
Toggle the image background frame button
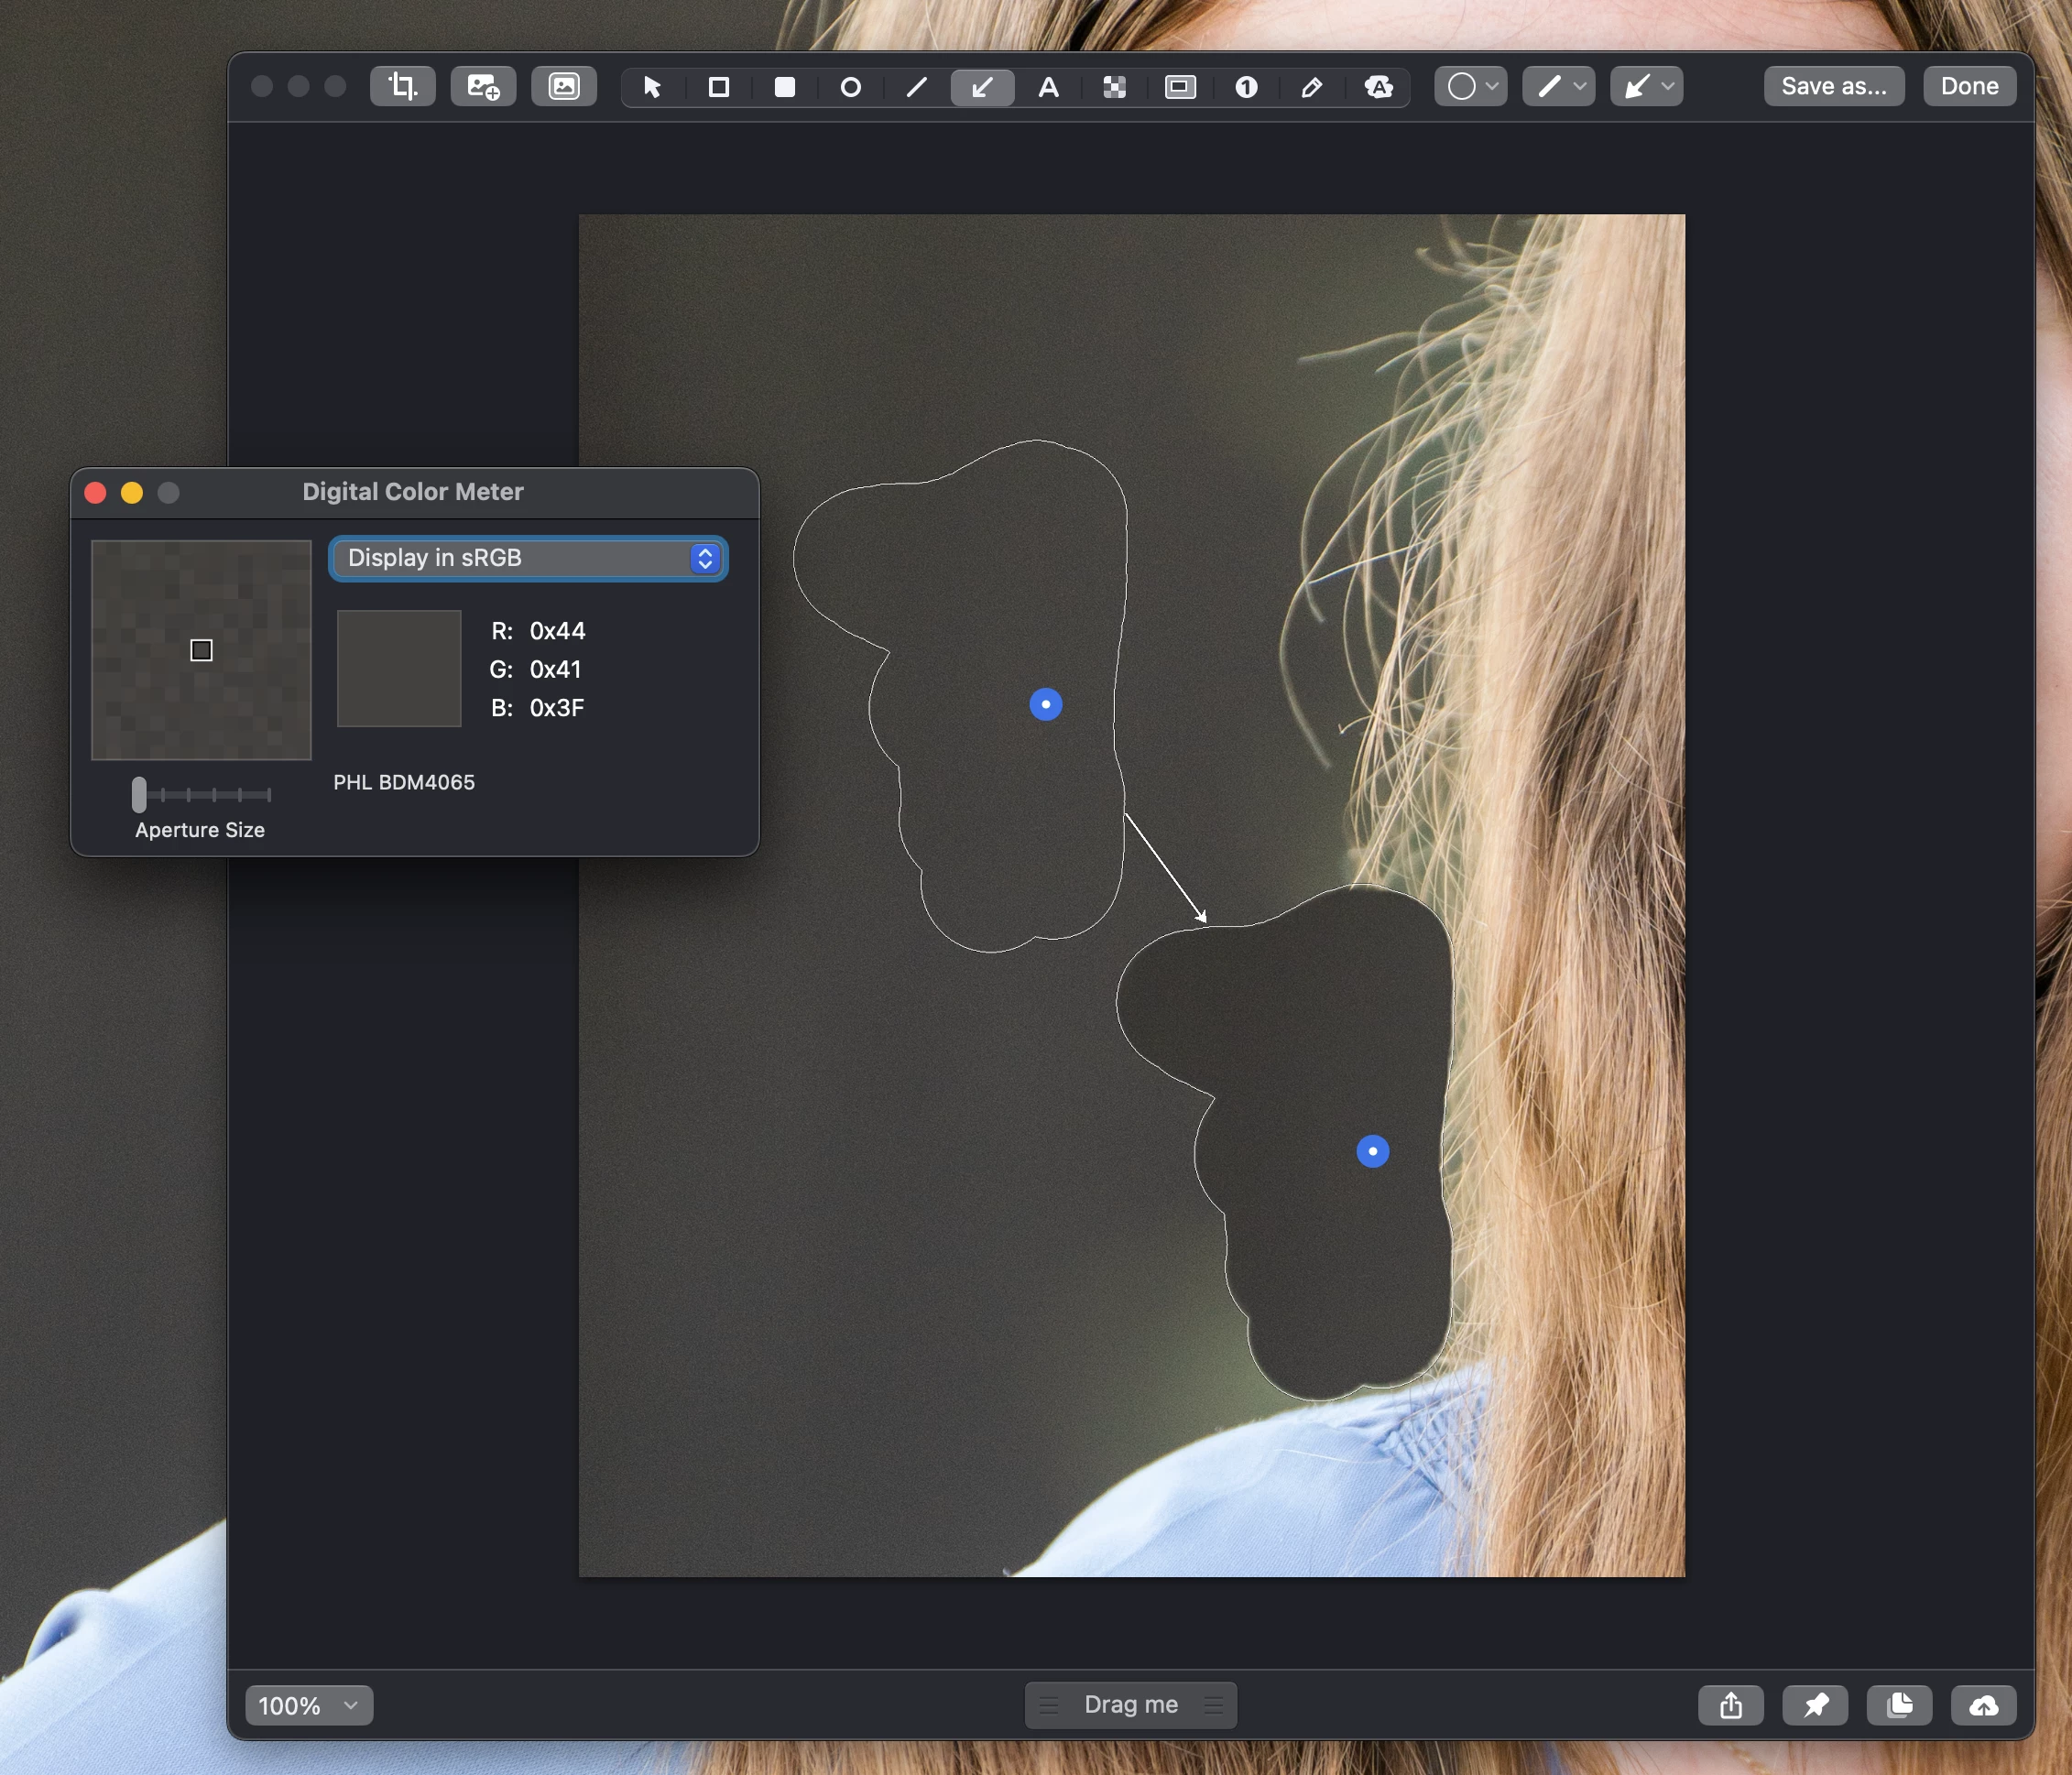564,87
